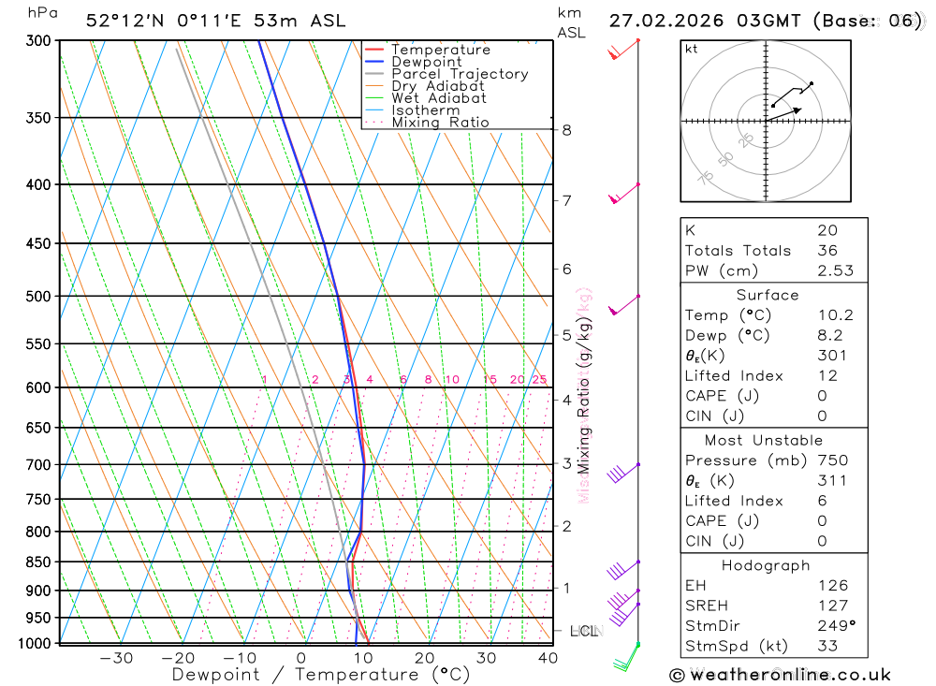Click the 300 pressure level label

pyautogui.click(x=38, y=40)
